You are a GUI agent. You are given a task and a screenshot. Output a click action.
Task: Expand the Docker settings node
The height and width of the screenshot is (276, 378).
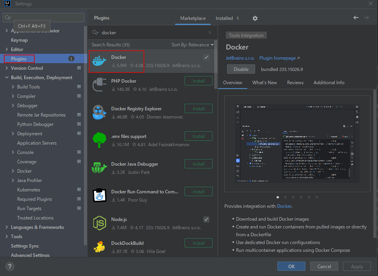tap(13, 171)
